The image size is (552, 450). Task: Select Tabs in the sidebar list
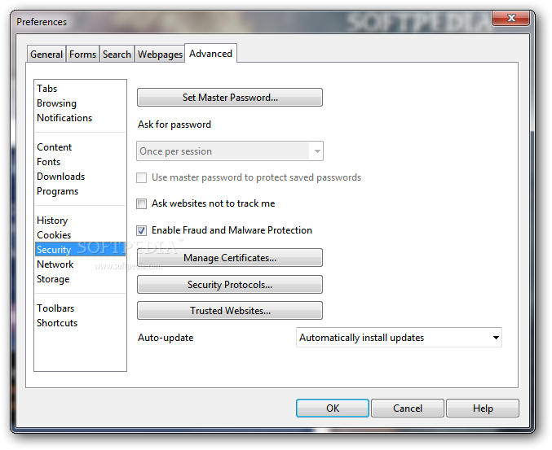pyautogui.click(x=80, y=89)
